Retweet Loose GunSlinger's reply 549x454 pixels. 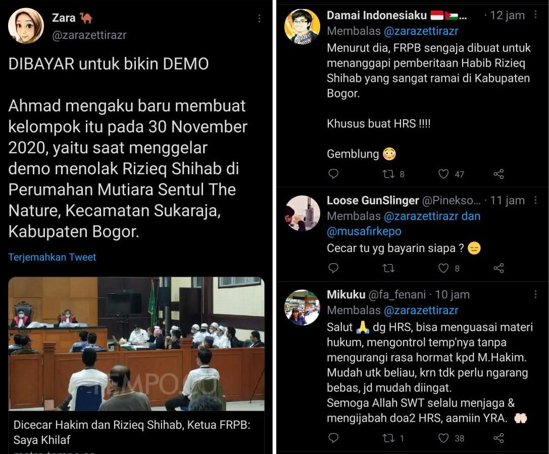388,268
